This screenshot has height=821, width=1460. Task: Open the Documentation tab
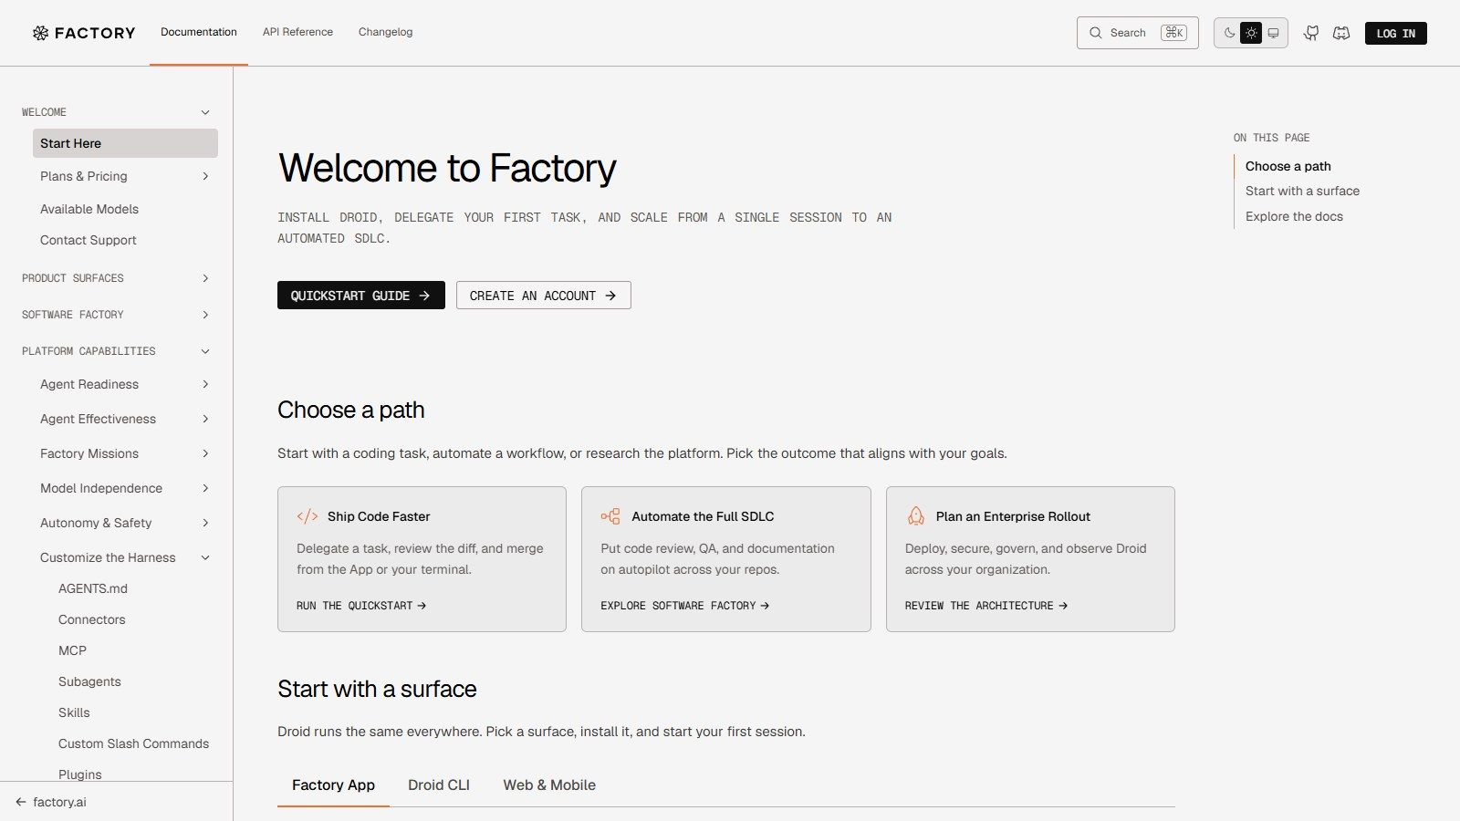coord(199,32)
